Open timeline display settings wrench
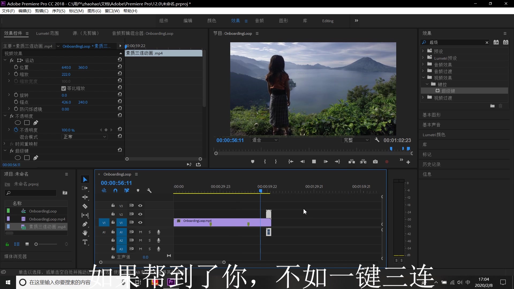The height and width of the screenshot is (289, 514). 149,191
